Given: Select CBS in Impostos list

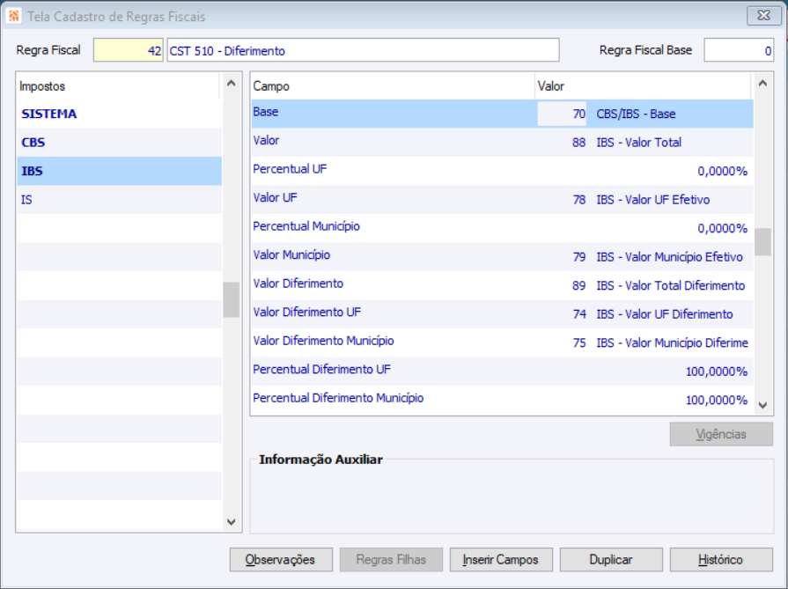Looking at the screenshot, I should click(x=33, y=143).
